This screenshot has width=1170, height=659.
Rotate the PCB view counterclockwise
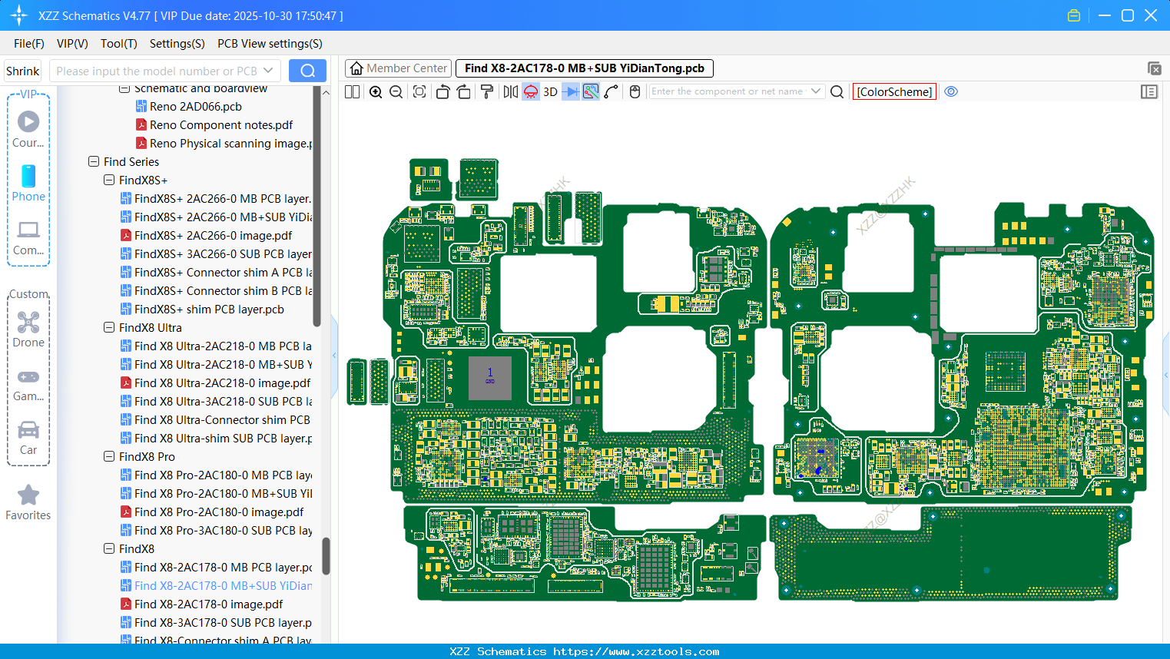[x=442, y=92]
